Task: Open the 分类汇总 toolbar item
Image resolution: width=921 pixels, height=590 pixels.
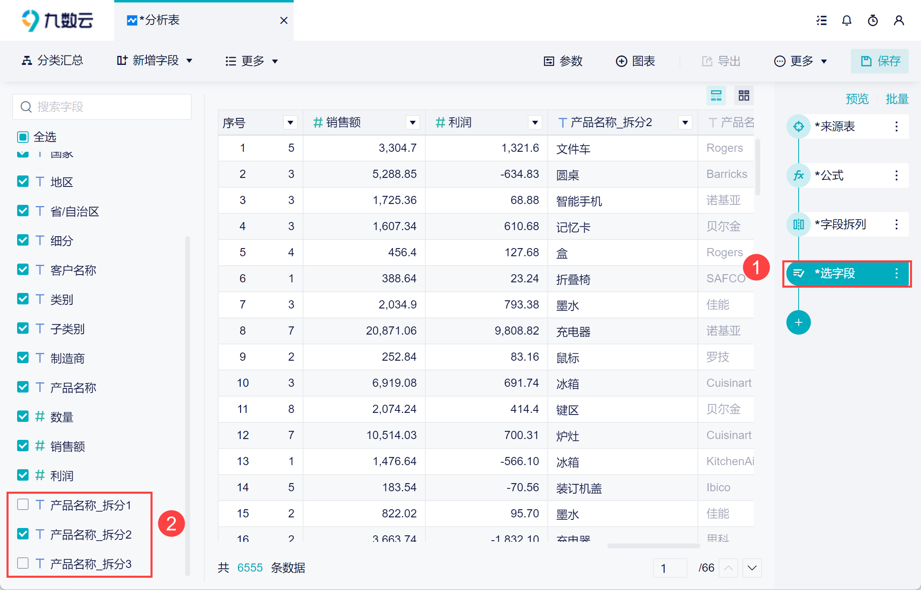Action: pyautogui.click(x=52, y=61)
